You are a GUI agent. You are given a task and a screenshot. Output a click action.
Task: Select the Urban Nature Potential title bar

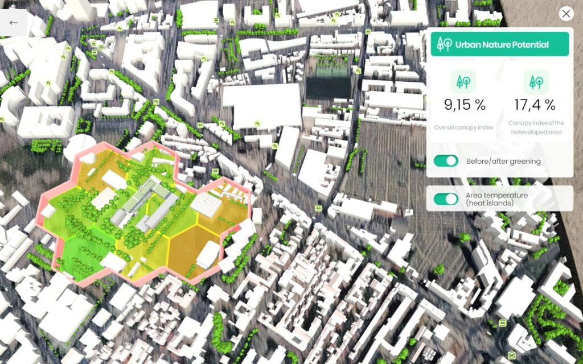point(500,44)
